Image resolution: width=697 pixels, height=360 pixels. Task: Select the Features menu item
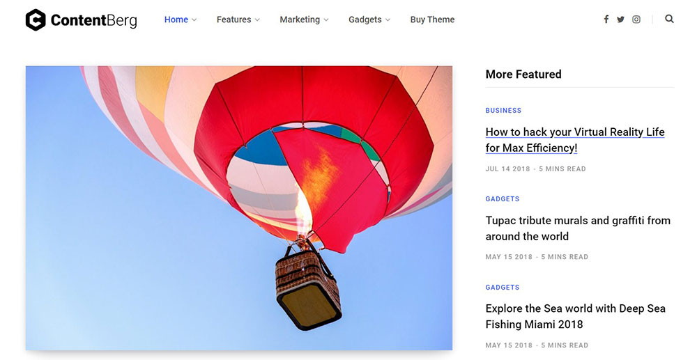[x=233, y=19]
